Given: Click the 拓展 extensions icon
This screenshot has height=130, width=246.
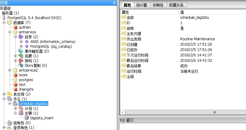Looking at the screenshot, I should [21, 56].
